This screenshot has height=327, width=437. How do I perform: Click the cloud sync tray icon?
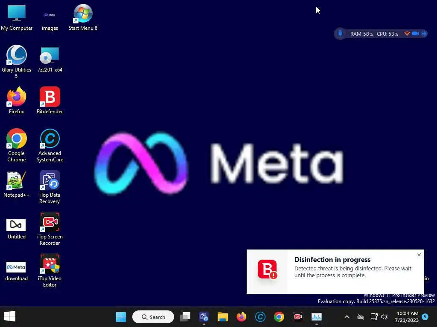pyautogui.click(x=361, y=317)
